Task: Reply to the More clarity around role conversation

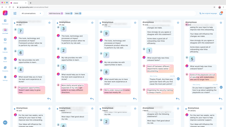Action: pos(92,99)
